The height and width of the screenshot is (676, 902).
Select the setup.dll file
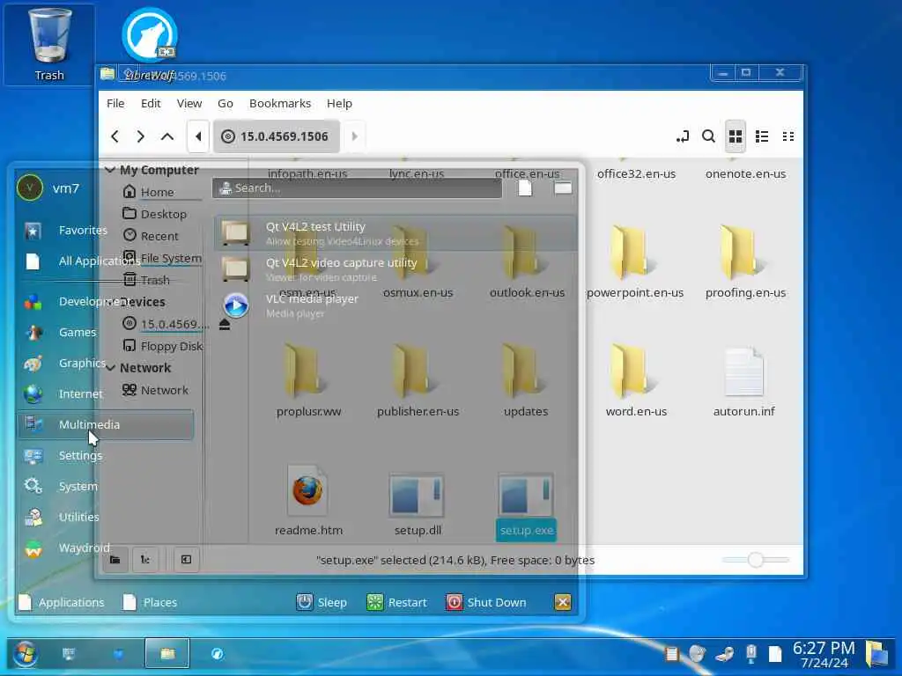[x=418, y=506]
